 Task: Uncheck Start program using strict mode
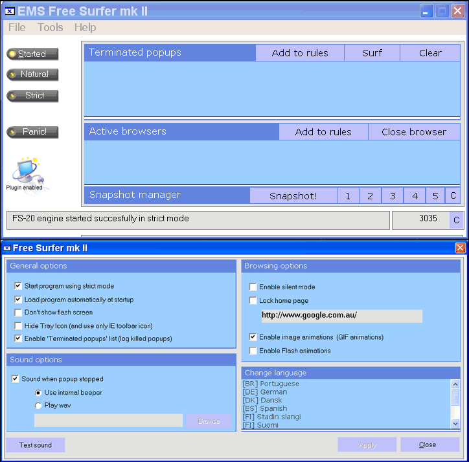pos(18,286)
